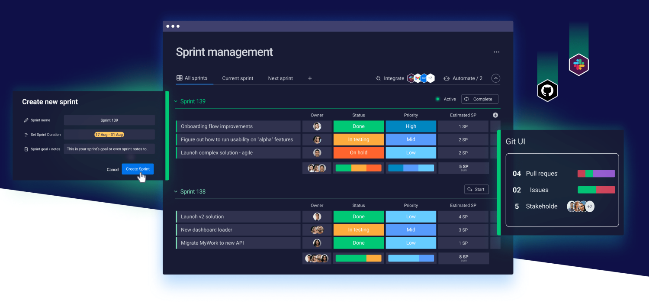Click the table grid icon beside All sprints
The image size is (649, 307).
pyautogui.click(x=179, y=78)
